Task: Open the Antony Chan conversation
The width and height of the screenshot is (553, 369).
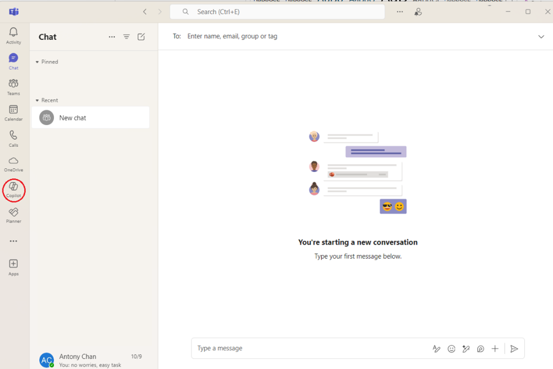Action: [91, 360]
